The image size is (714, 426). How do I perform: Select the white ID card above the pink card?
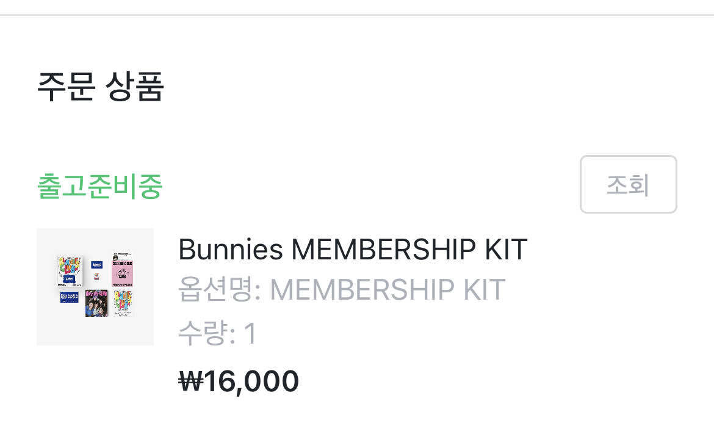coord(122,256)
